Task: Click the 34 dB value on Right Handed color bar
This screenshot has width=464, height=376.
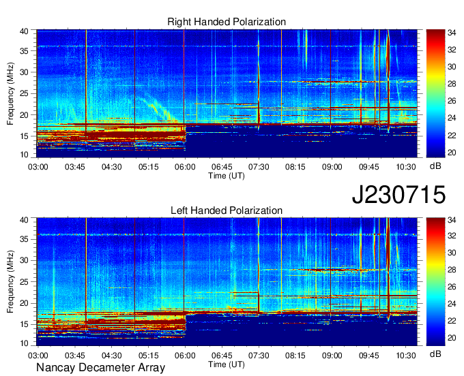Action: 452,33
